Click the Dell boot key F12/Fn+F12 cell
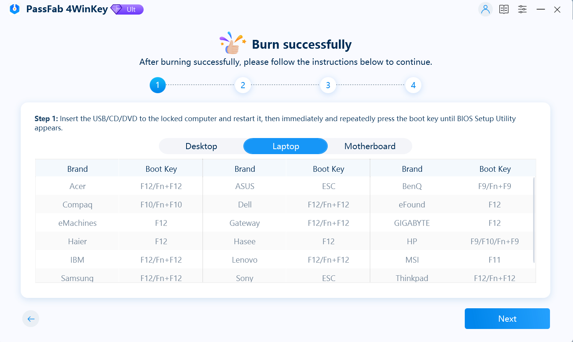This screenshot has height=342, width=573. tap(328, 205)
